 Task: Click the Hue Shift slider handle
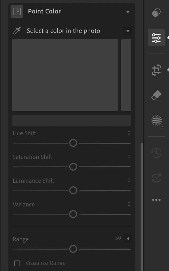(73, 143)
